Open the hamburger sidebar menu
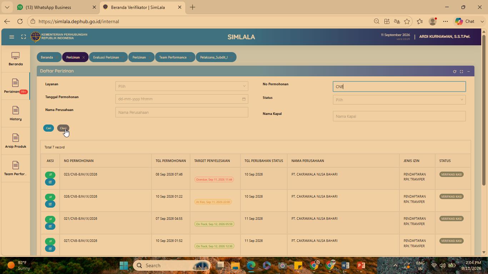488x274 pixels. (12, 37)
